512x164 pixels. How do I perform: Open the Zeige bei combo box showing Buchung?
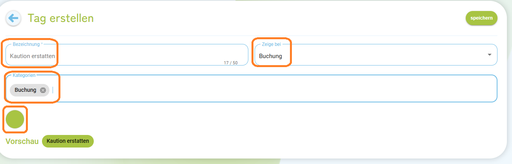376,55
